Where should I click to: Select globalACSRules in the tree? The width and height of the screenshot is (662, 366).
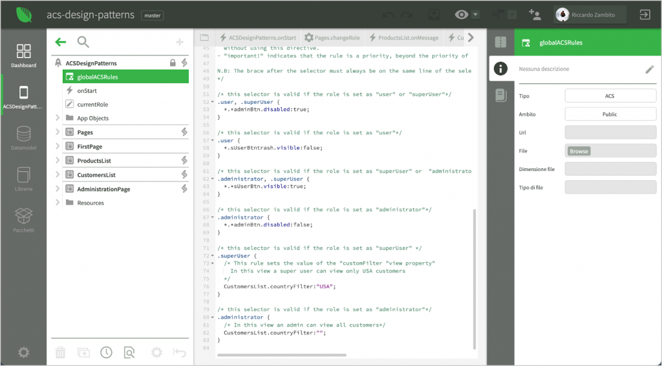(125, 77)
